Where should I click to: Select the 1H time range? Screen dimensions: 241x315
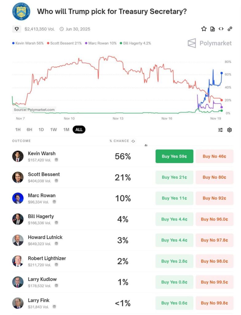(x=18, y=130)
